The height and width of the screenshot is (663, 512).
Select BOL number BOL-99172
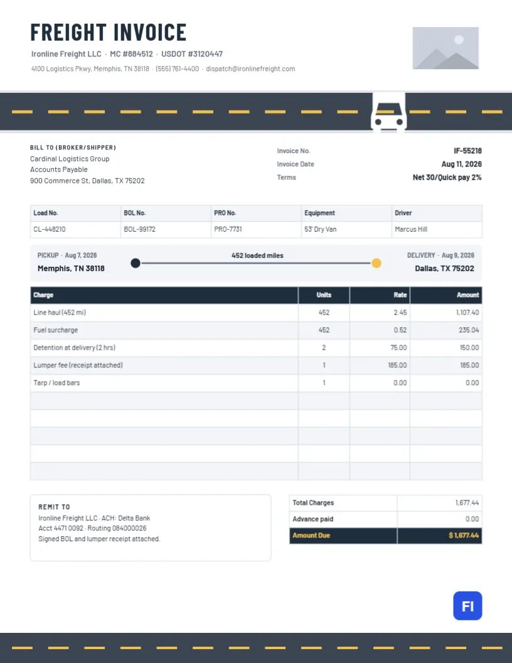(139, 229)
